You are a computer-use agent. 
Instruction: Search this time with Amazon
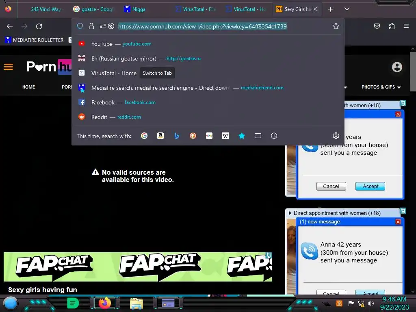pos(160,136)
